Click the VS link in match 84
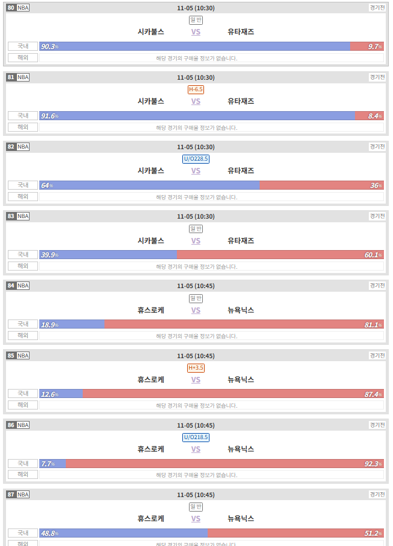Viewport: 393px width, 546px height. 196,310
